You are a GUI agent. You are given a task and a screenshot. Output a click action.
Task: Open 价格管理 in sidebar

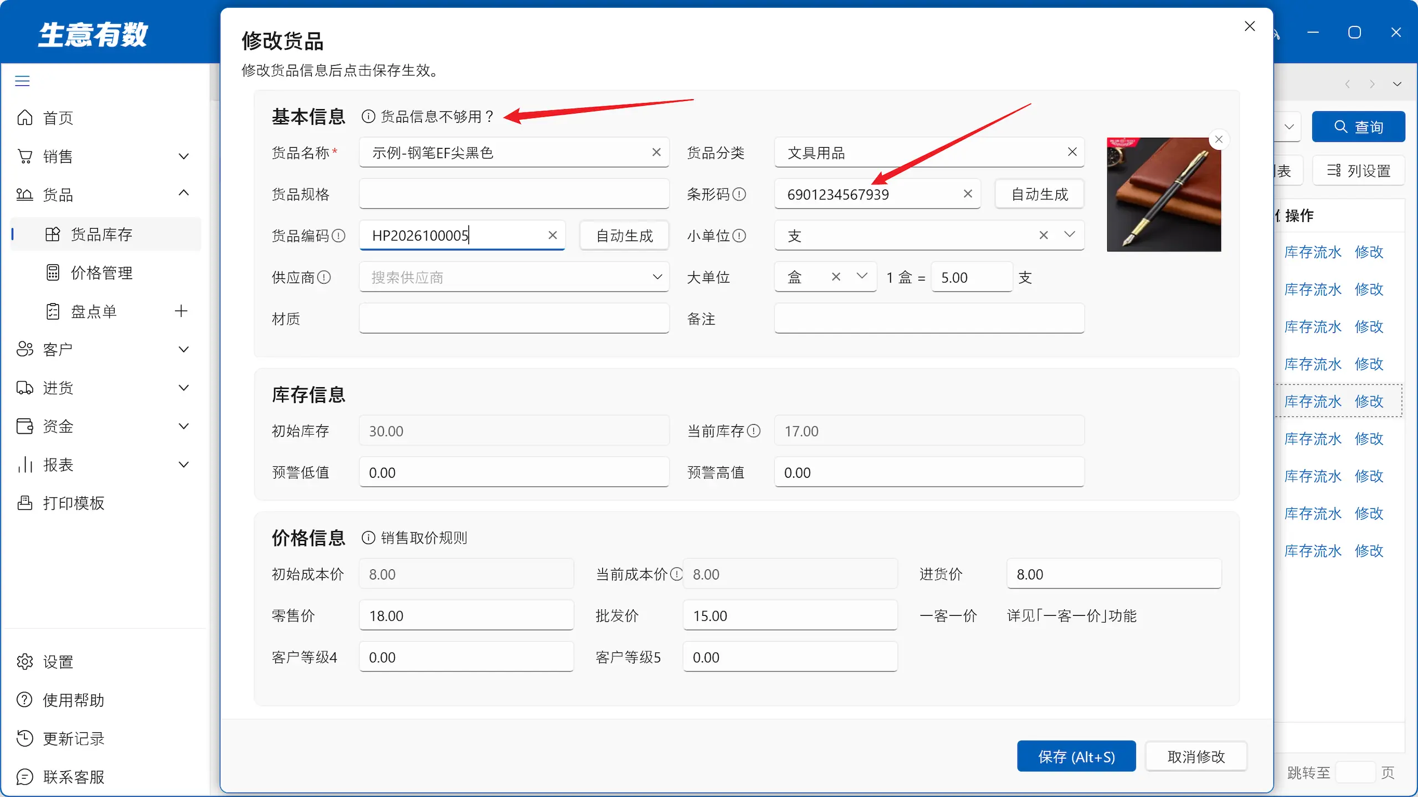click(x=102, y=272)
